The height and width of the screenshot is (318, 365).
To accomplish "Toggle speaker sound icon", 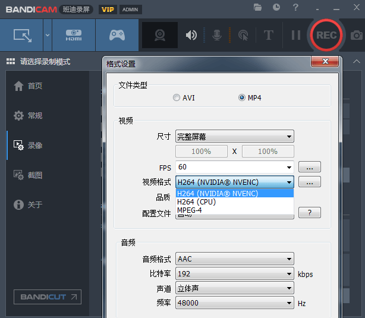I will pos(191,36).
